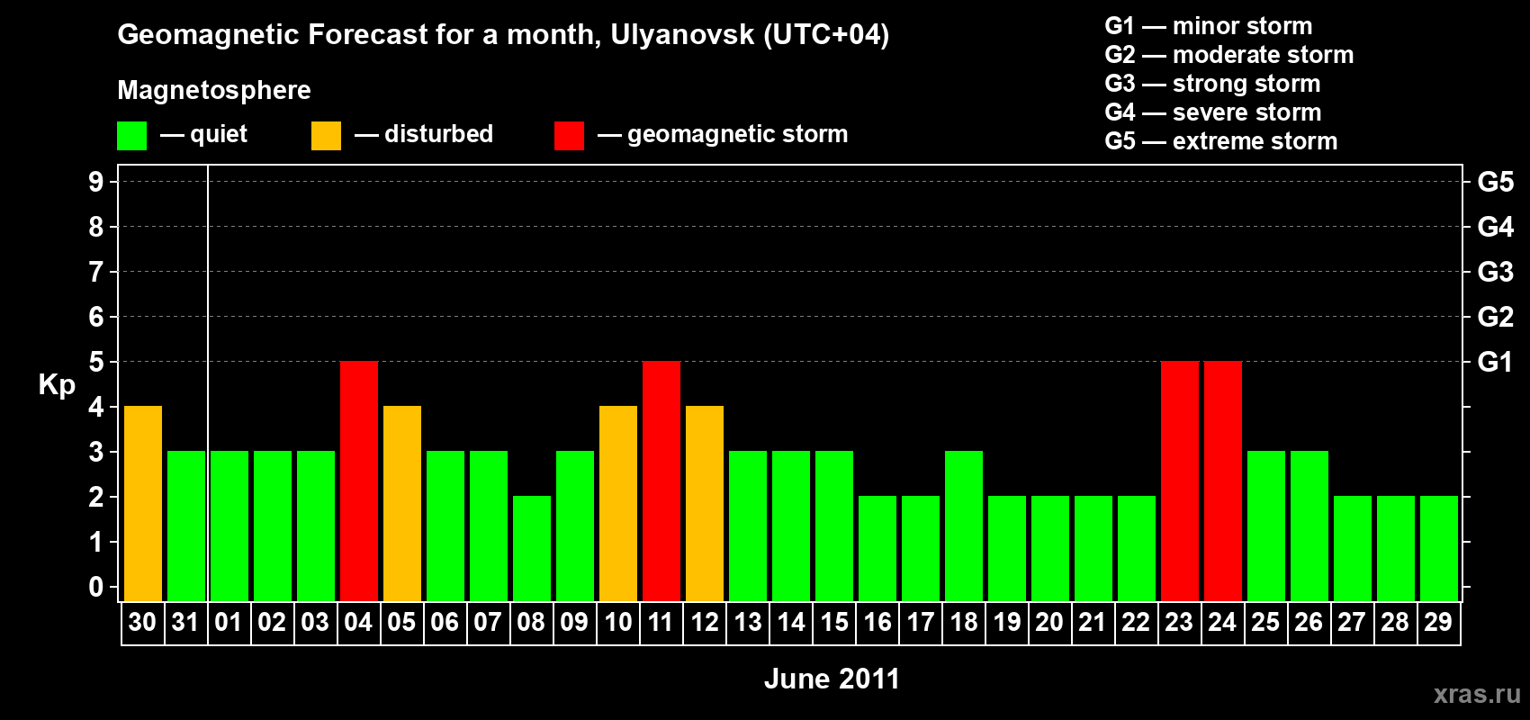Viewport: 1530px width, 720px height.
Task: Click the green bar for June 08
Action: tap(532, 548)
